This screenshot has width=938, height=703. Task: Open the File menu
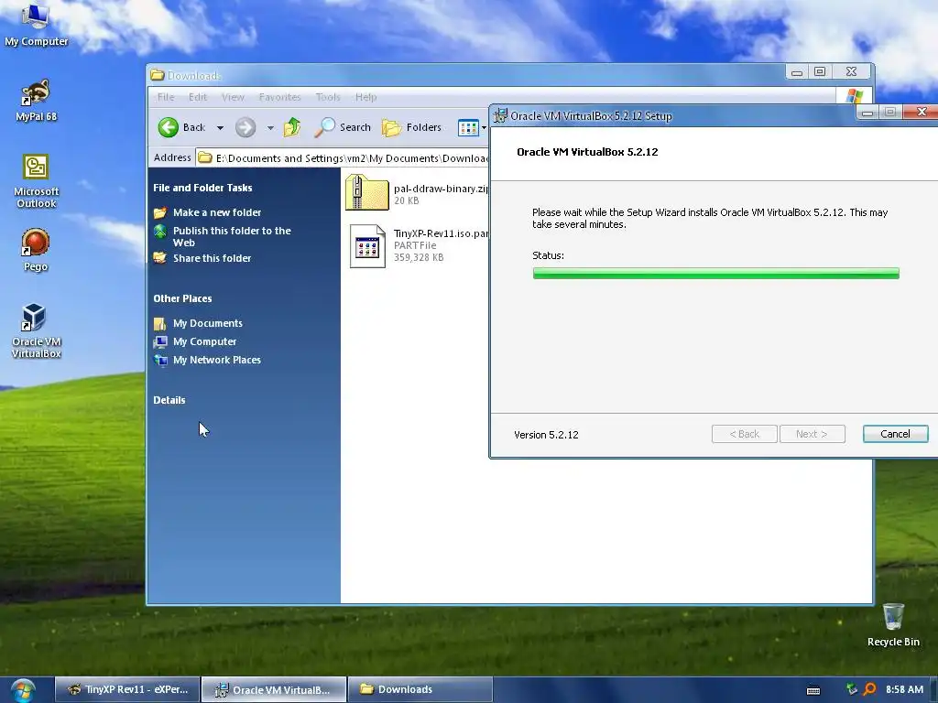pyautogui.click(x=166, y=97)
